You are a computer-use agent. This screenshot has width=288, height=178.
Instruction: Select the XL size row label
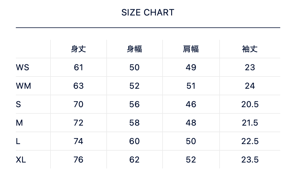click(21, 160)
